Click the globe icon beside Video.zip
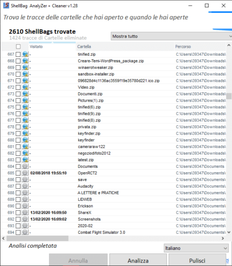The image size is (232, 266). tap(25, 87)
